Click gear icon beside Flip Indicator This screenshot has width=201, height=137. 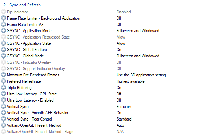pos(3,12)
